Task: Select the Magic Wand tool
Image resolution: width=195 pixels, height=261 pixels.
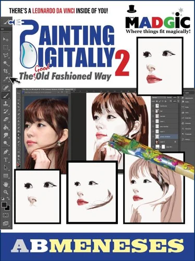Action: (x=6, y=64)
